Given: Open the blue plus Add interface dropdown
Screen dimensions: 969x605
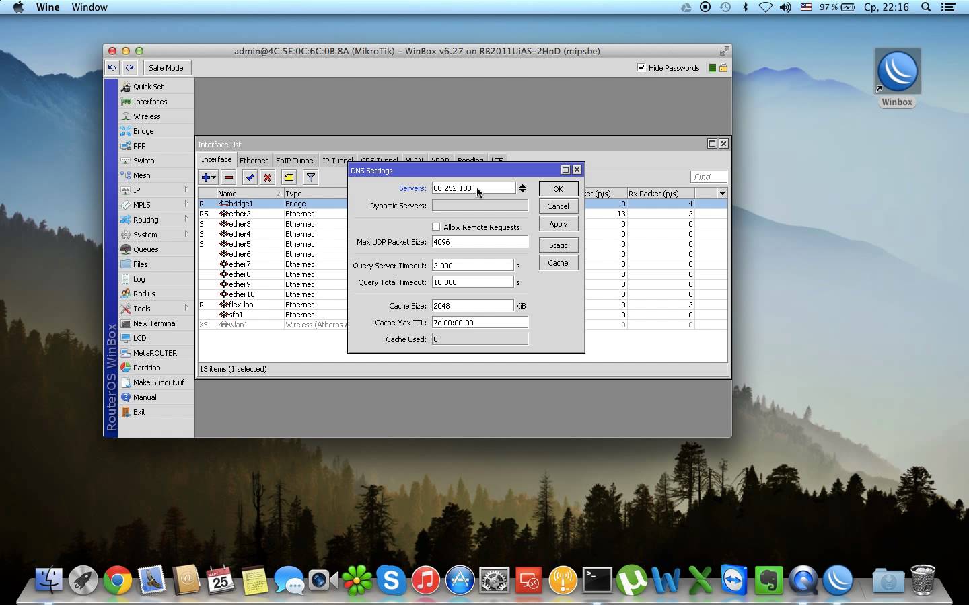Looking at the screenshot, I should coord(209,177).
